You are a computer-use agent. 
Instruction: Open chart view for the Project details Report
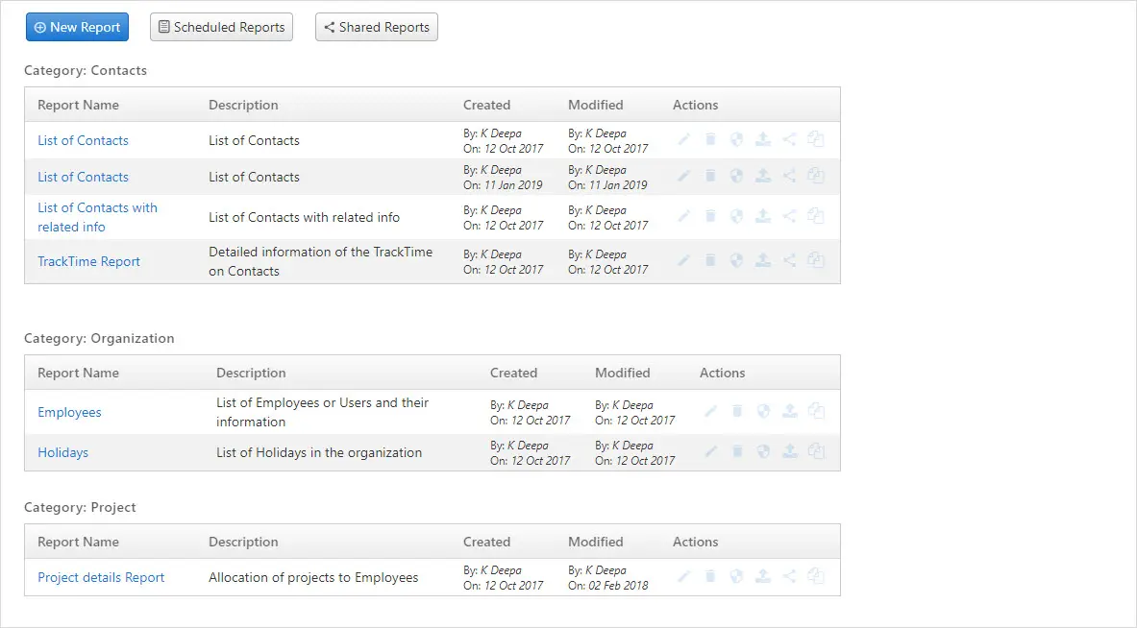click(737, 577)
